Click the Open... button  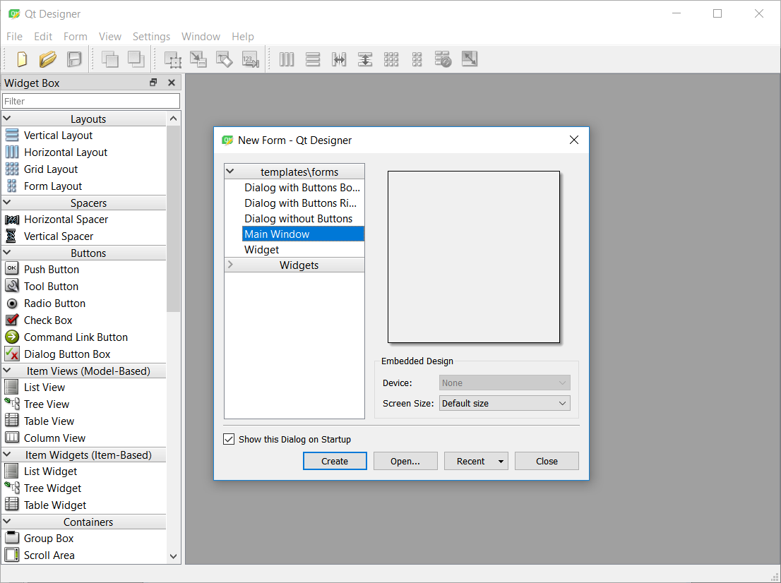[x=405, y=461]
